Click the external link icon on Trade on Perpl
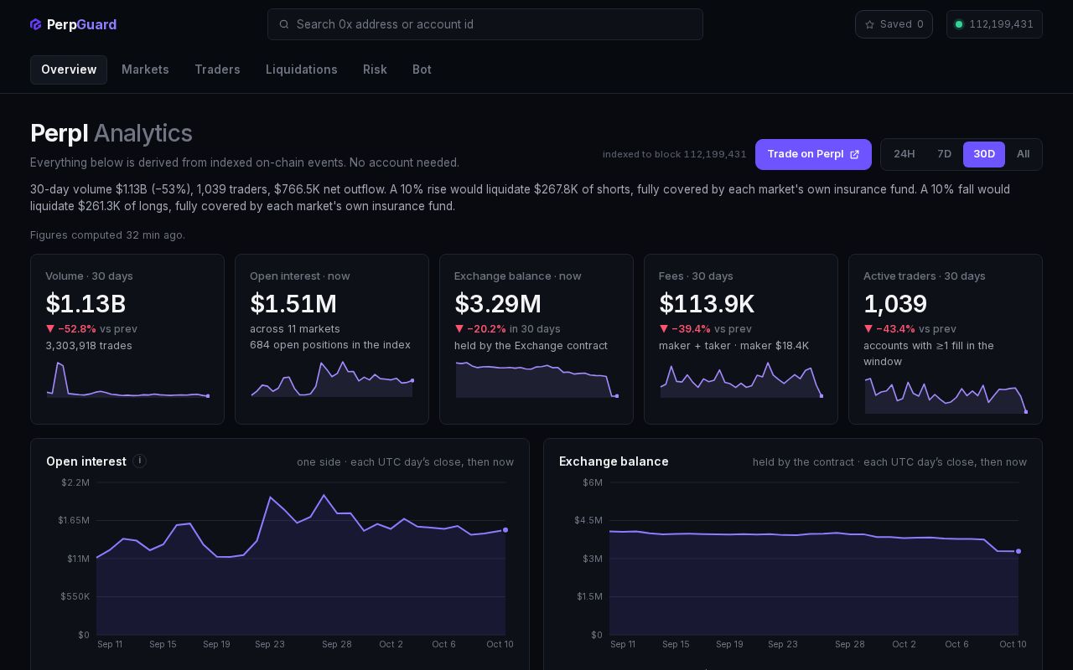Viewport: 1073px width, 670px height. [x=854, y=154]
